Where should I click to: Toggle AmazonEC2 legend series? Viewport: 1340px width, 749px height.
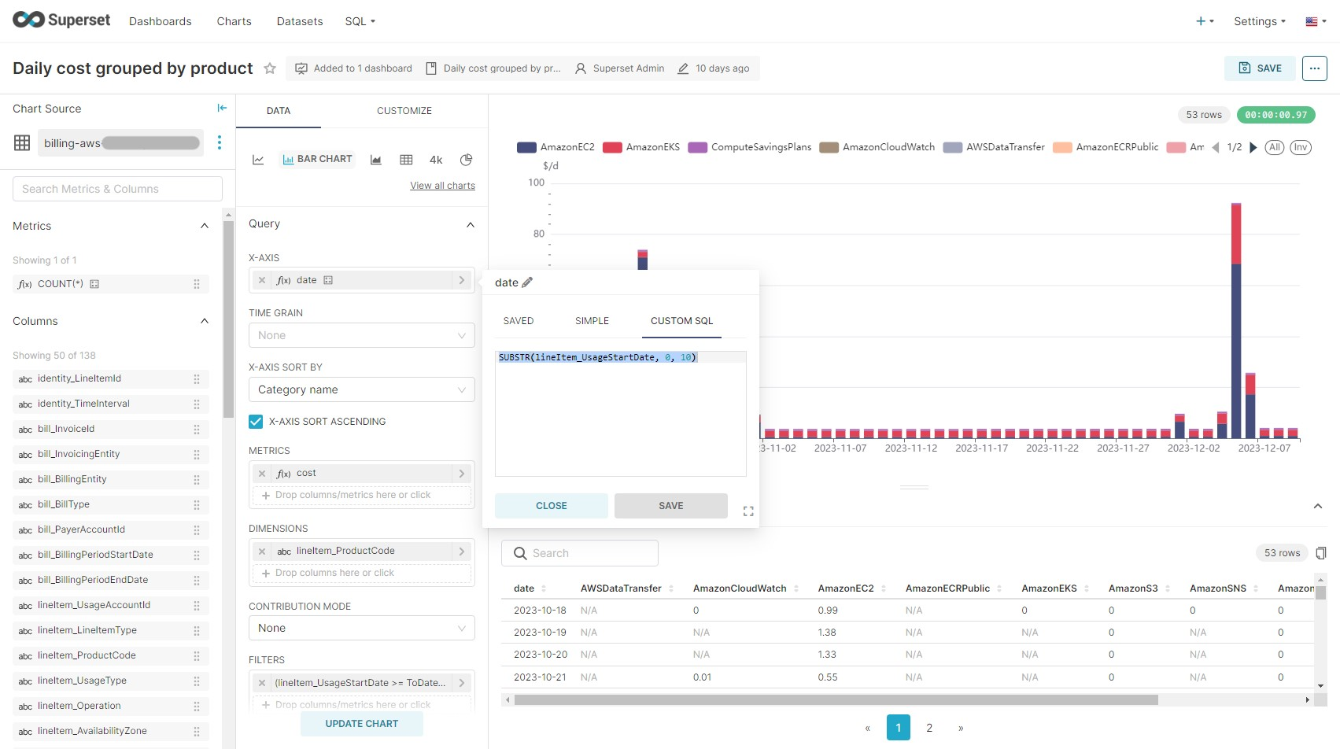(556, 147)
